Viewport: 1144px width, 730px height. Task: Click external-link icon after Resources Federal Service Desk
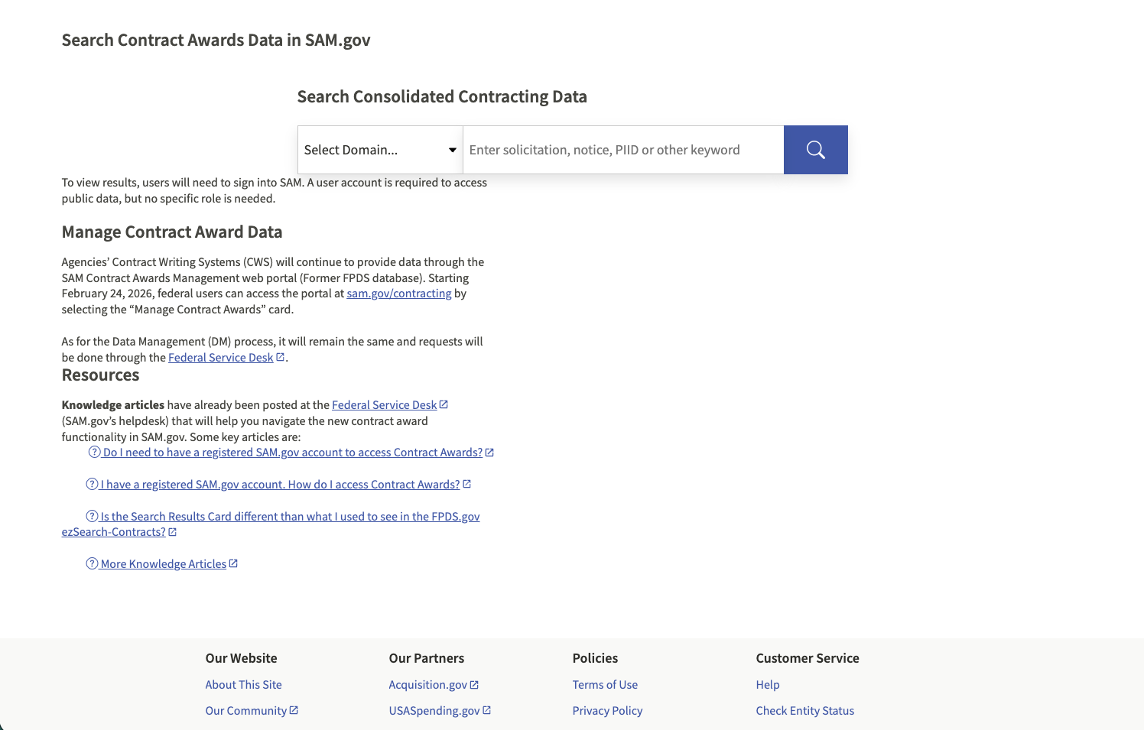444,404
